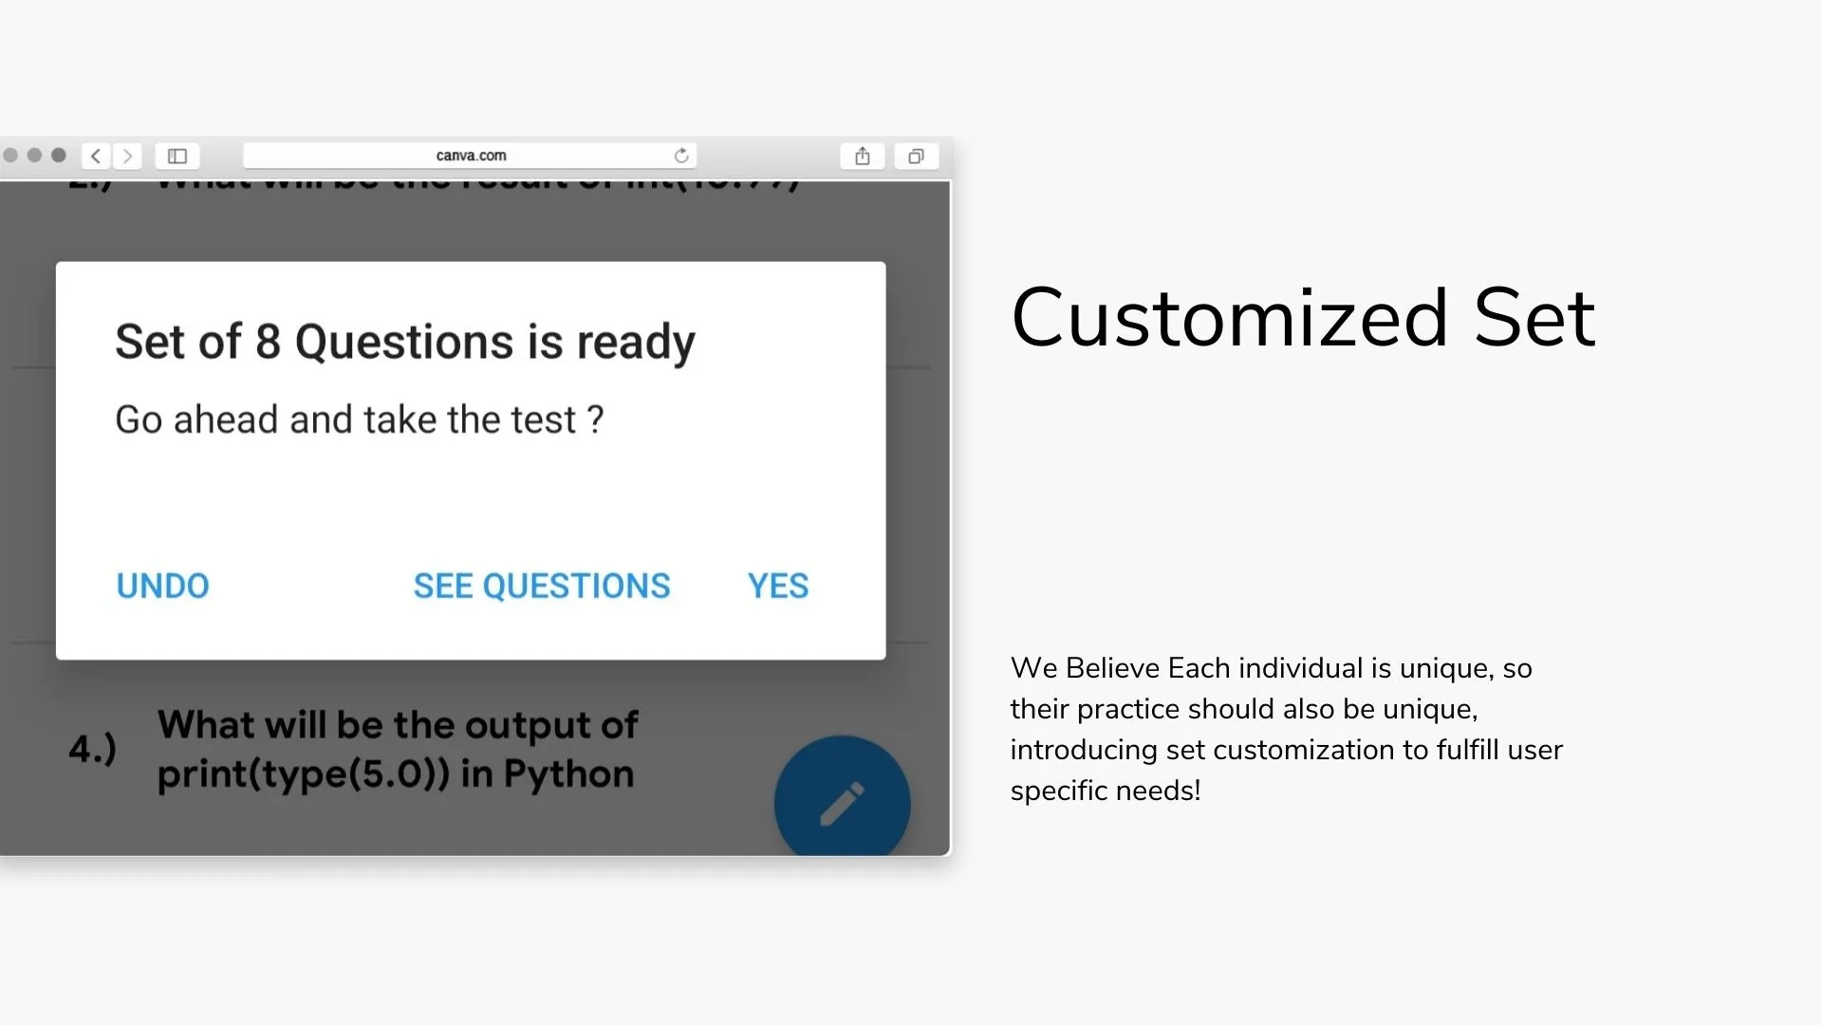Choose UNDO in the dialog

(162, 587)
